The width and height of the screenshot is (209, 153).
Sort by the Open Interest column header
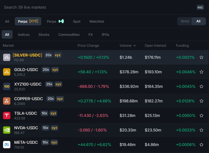point(155,46)
